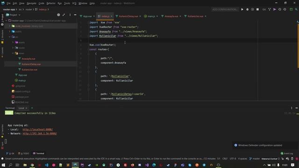Open Visual Studio Code from taskbar

coord(47,165)
